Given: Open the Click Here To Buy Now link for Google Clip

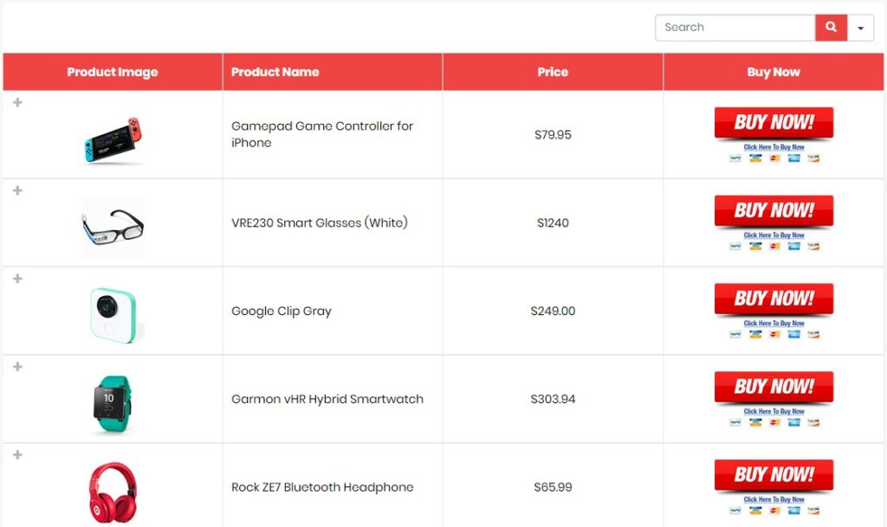Looking at the screenshot, I should click(x=774, y=321).
